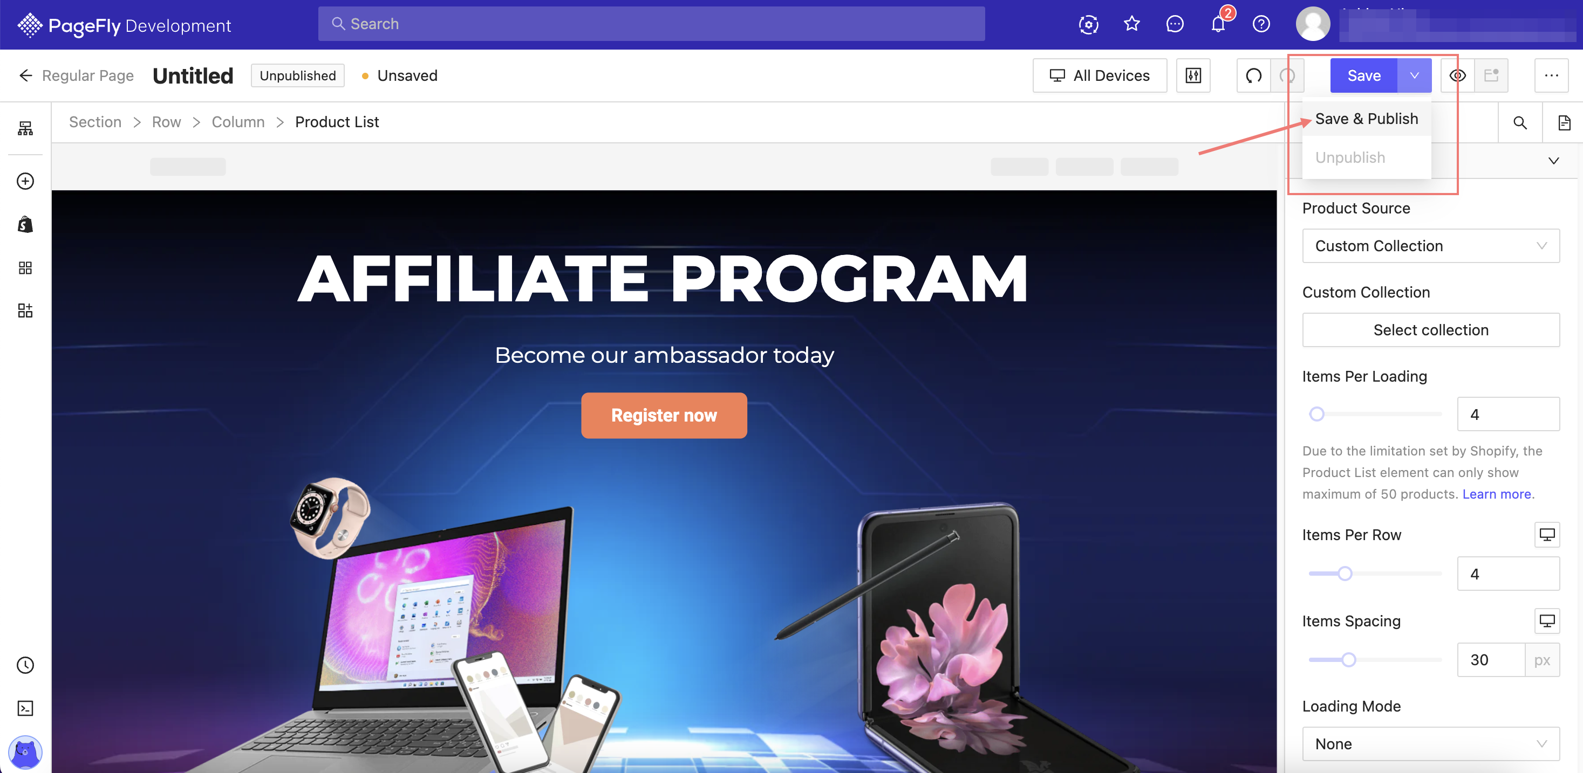Open the version history clock icon
The height and width of the screenshot is (773, 1583).
click(x=25, y=665)
